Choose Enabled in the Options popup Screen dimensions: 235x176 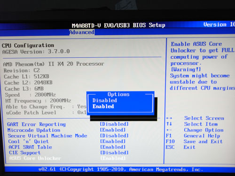click(103, 107)
